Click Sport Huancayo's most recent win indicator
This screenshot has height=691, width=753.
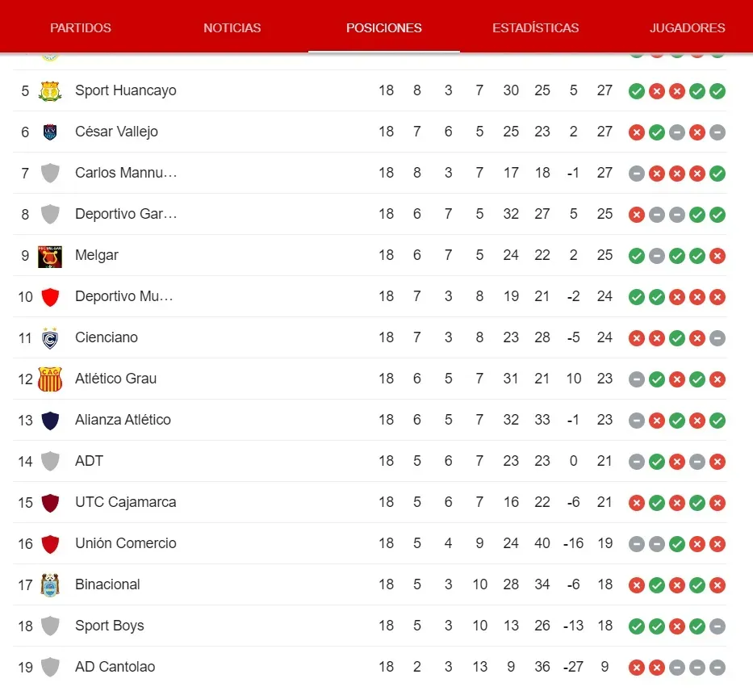point(717,91)
